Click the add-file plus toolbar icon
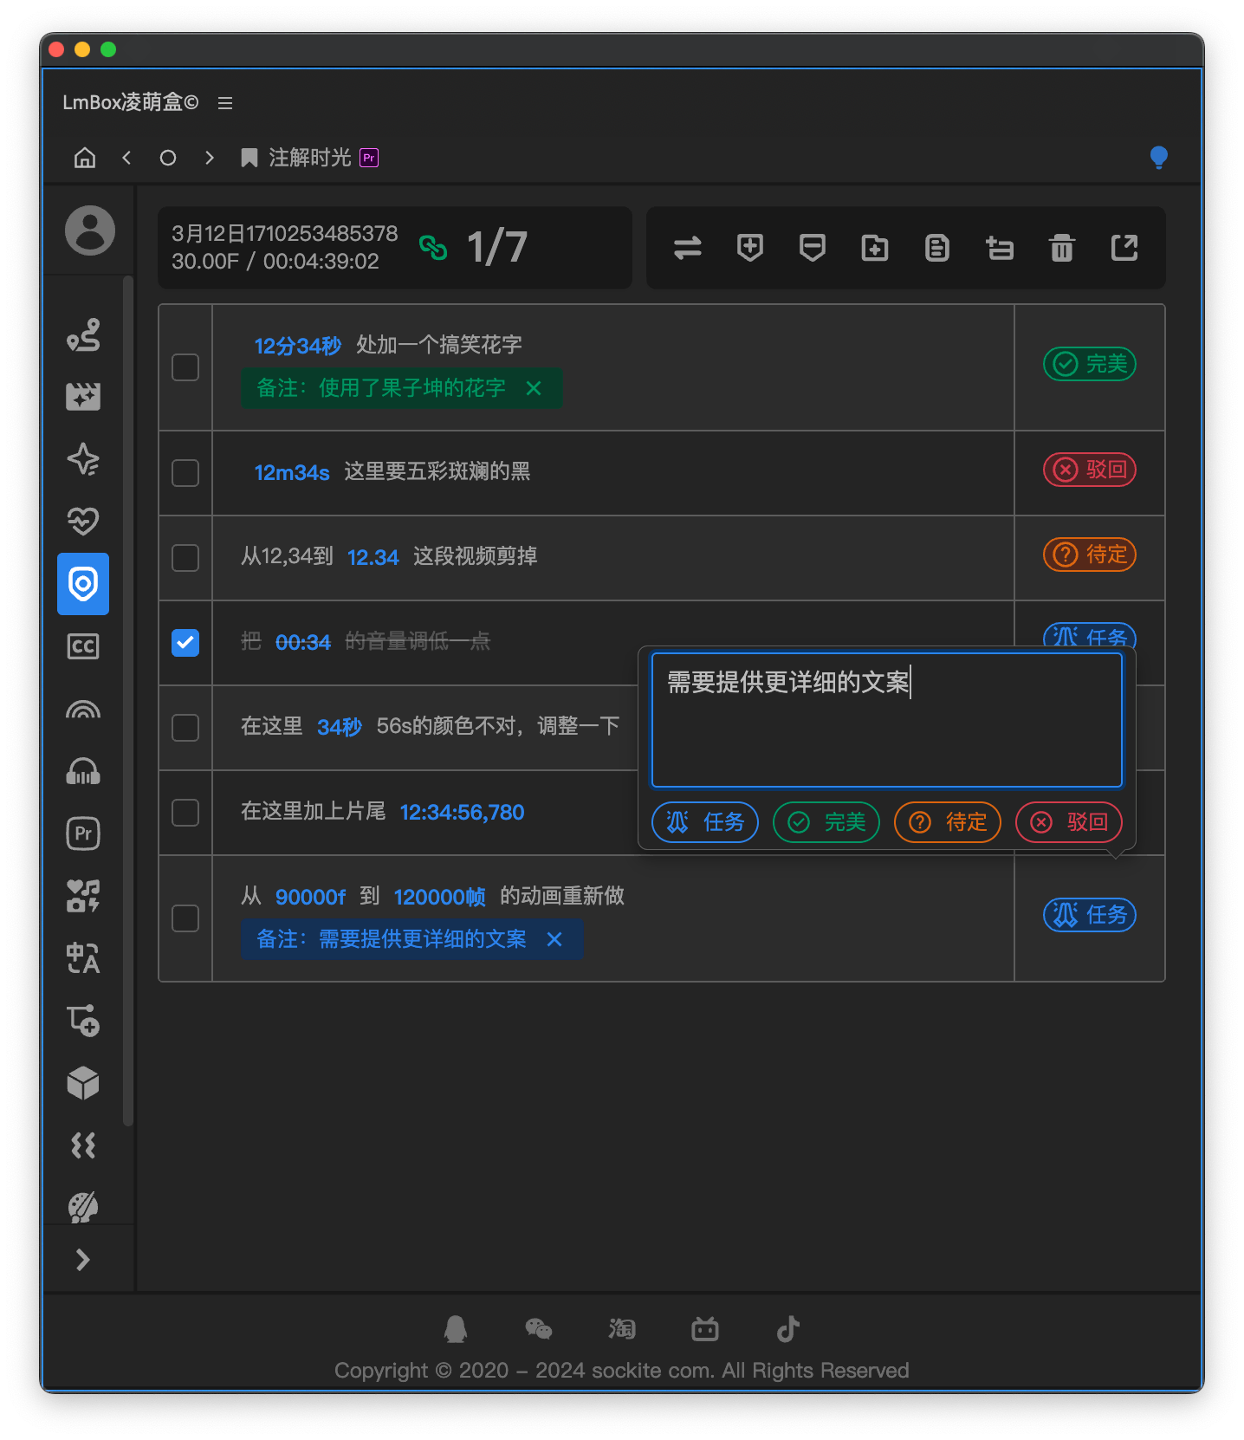 (875, 248)
